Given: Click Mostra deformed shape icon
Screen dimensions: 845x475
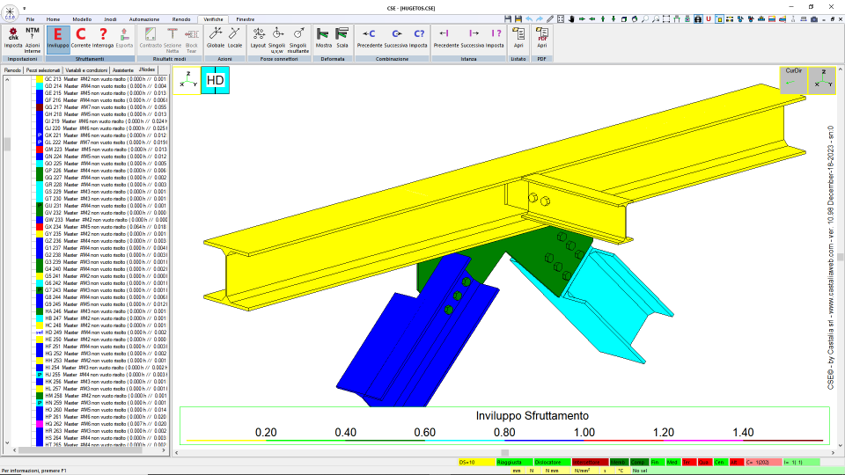Looking at the screenshot, I should [x=323, y=38].
